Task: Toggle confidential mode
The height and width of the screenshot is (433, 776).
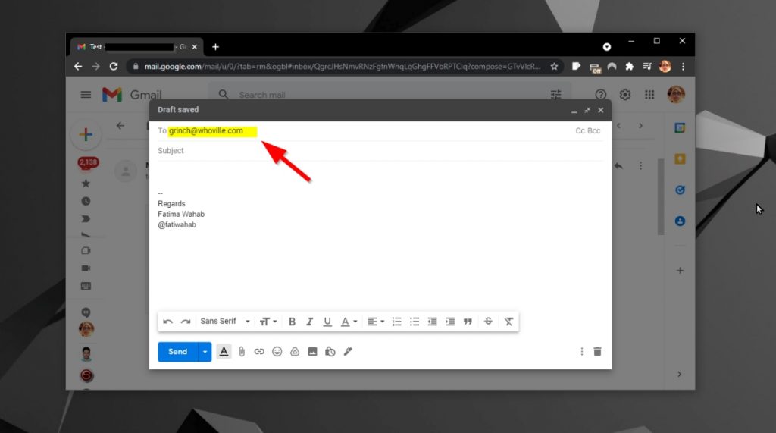Action: 330,352
